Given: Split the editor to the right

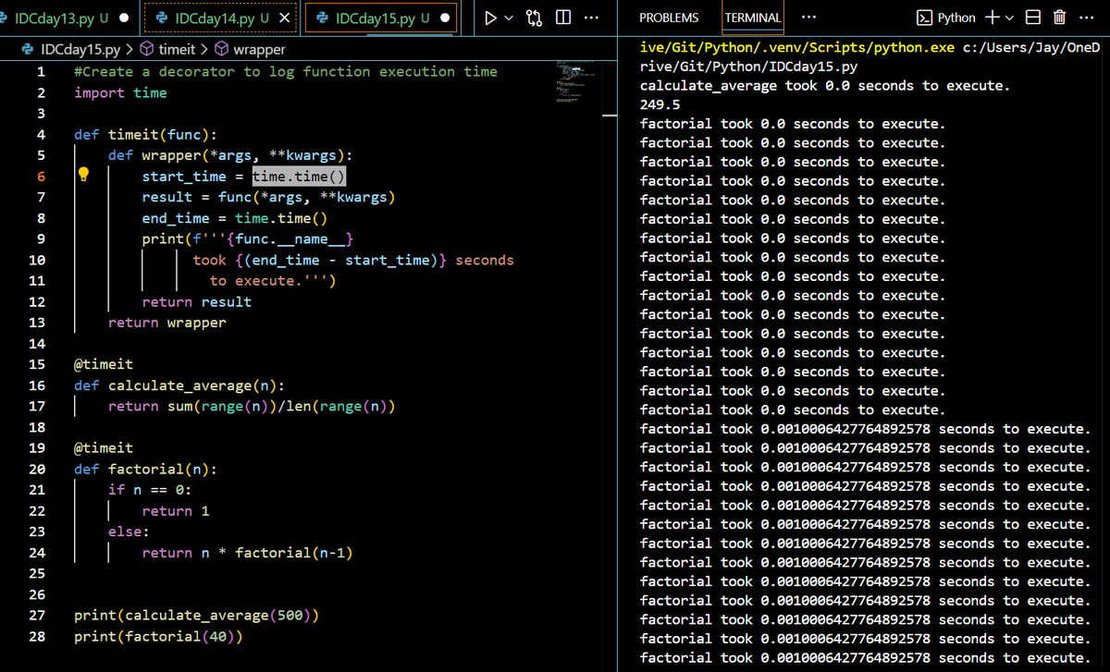Looking at the screenshot, I should coord(562,18).
